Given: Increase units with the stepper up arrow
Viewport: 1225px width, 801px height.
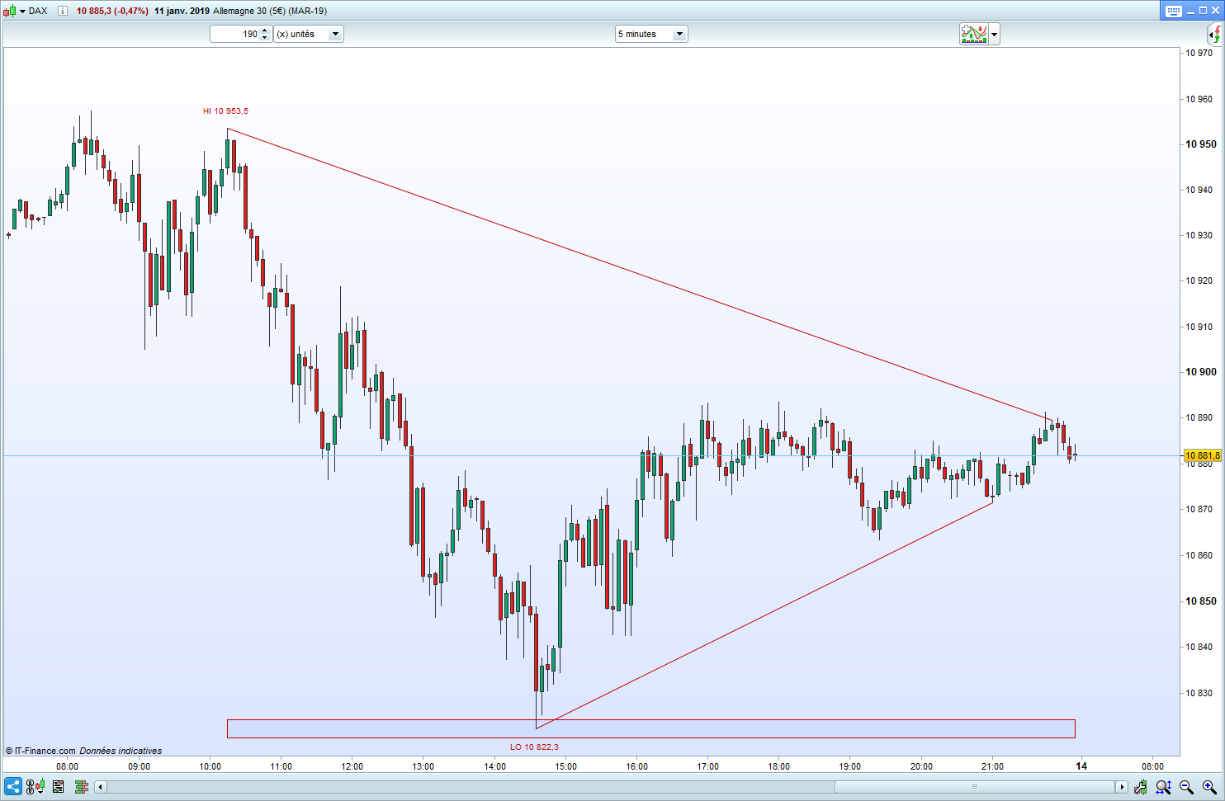Looking at the screenshot, I should tap(264, 31).
